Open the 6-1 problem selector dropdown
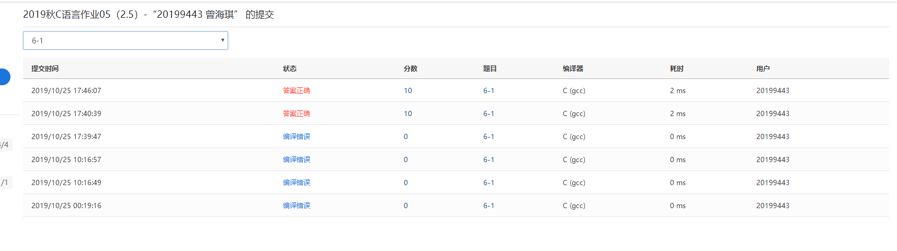 point(126,41)
